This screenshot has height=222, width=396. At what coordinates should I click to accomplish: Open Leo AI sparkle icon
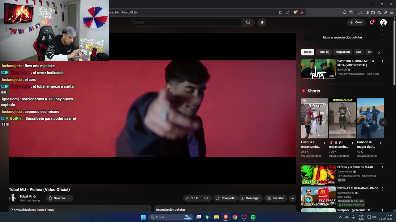pyautogui.click(x=379, y=12)
